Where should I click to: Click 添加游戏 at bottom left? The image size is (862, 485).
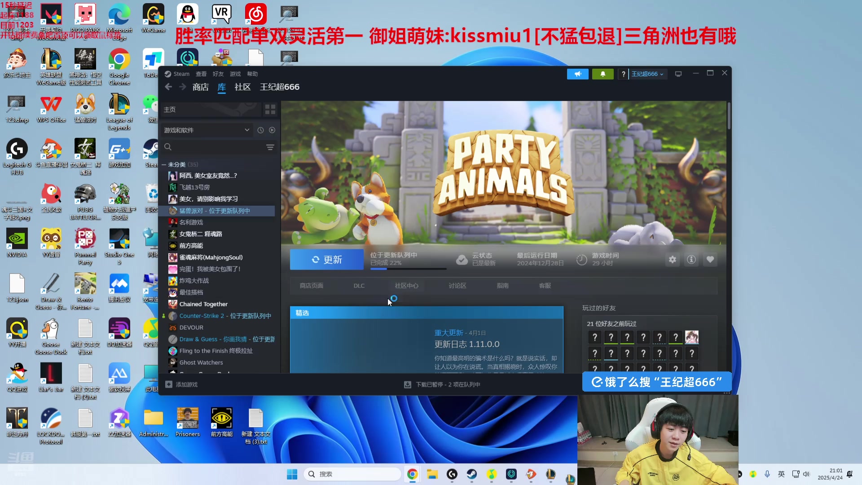coord(181,385)
